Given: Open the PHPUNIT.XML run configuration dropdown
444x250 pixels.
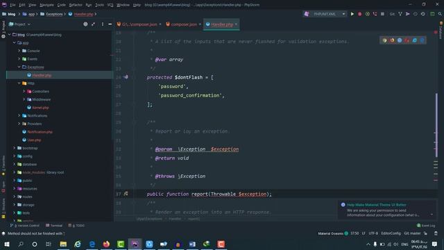Looking at the screenshot, I should pos(325,14).
